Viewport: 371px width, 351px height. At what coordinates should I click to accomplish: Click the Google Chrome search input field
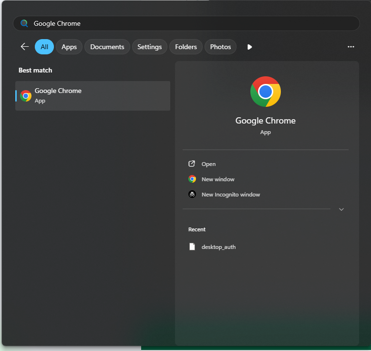(186, 23)
